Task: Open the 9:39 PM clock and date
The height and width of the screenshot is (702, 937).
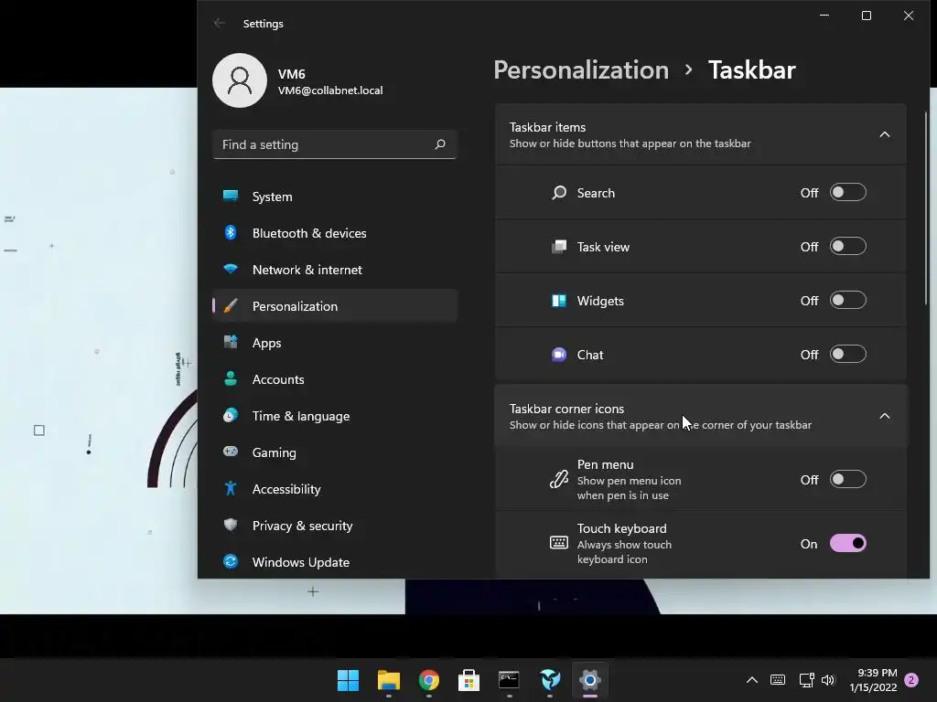Action: tap(873, 680)
